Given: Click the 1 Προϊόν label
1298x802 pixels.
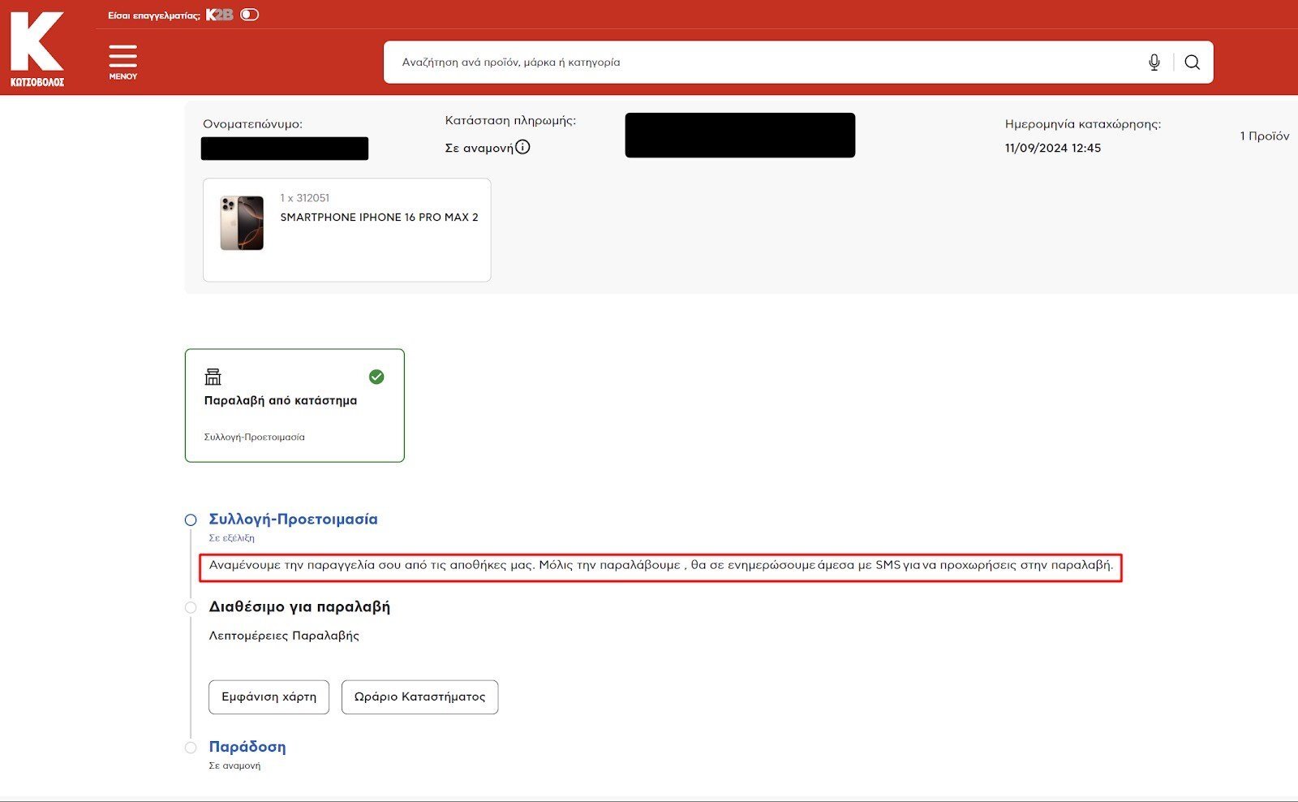Looking at the screenshot, I should [x=1264, y=136].
